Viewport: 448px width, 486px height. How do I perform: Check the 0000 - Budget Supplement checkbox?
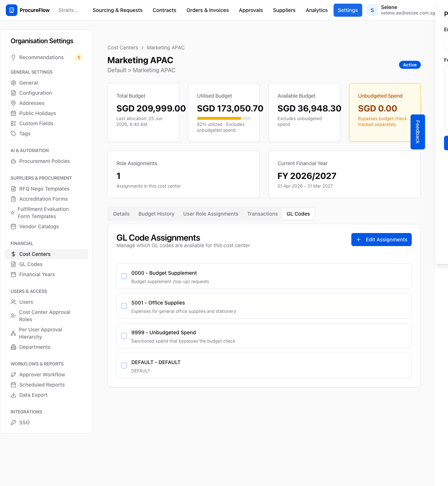[x=124, y=276]
